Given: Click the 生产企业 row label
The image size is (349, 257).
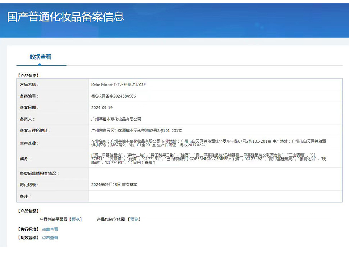Looking at the screenshot, I should click(x=29, y=143).
